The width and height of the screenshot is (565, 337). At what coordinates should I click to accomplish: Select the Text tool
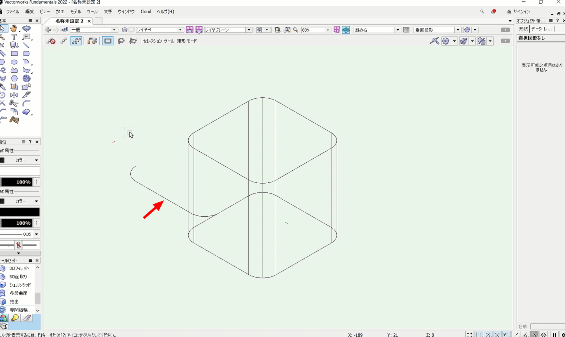click(x=14, y=37)
